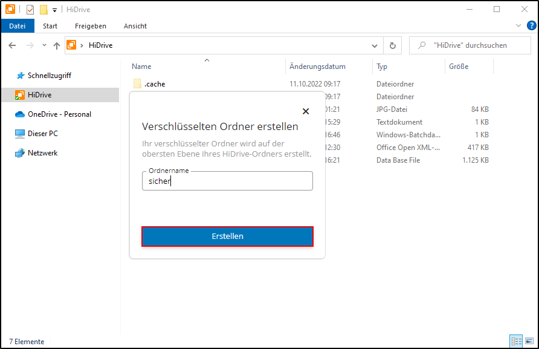Open the ribbon expand chevron on the right
The height and width of the screenshot is (349, 539).
(518, 25)
